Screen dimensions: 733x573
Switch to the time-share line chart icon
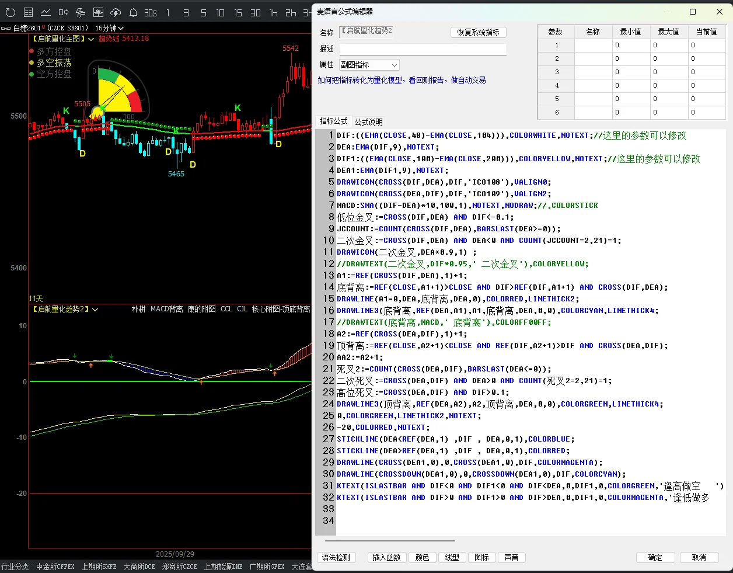pos(46,12)
